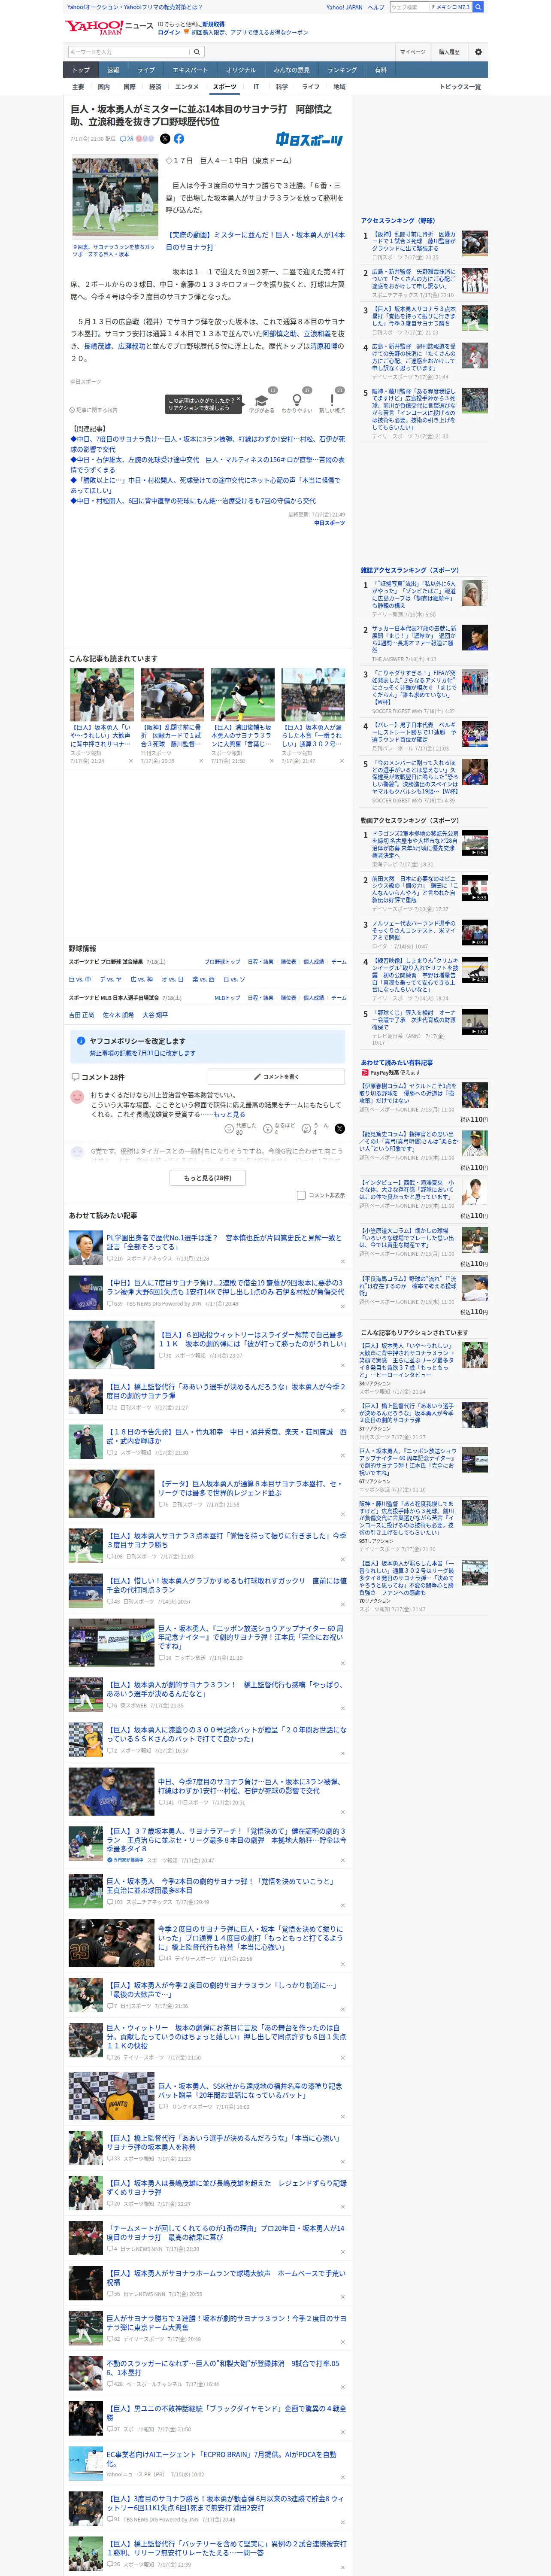The width and height of the screenshot is (551, 2576).
Task: Click the search magnifier beside the keyword box
Action: coord(197,52)
